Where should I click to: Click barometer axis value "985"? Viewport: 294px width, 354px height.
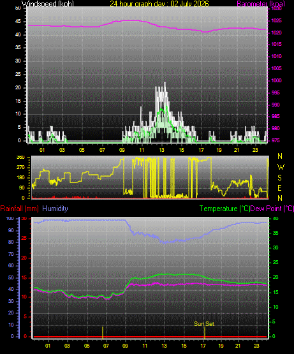[x=276, y=116]
